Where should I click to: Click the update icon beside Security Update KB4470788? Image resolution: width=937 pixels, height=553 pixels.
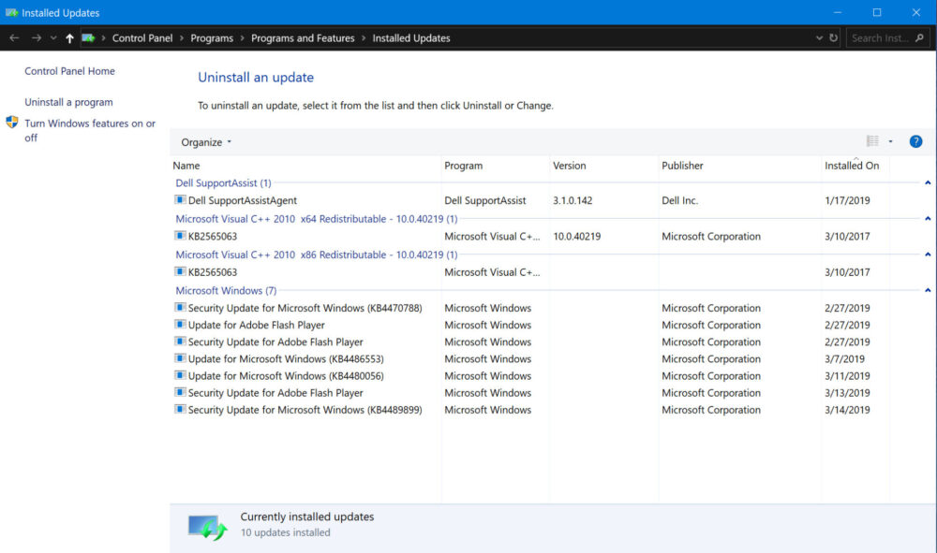[179, 307]
